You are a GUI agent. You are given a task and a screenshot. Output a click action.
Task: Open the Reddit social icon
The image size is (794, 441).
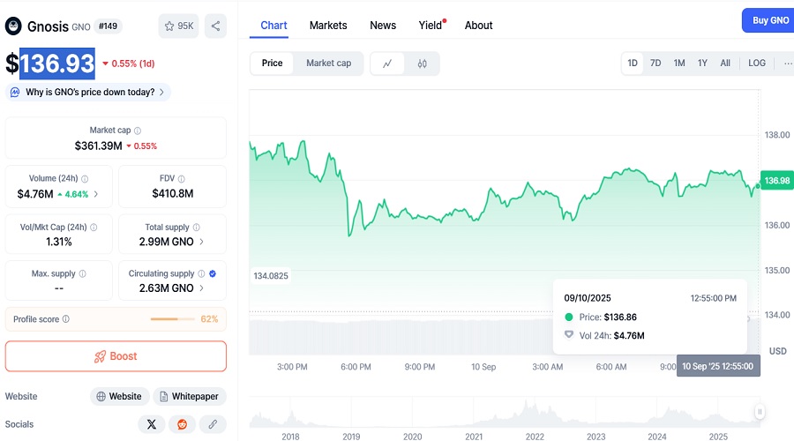pos(183,424)
